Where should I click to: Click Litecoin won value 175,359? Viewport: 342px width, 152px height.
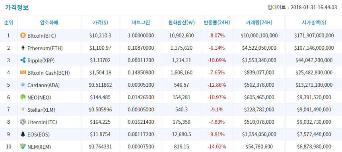181,122
